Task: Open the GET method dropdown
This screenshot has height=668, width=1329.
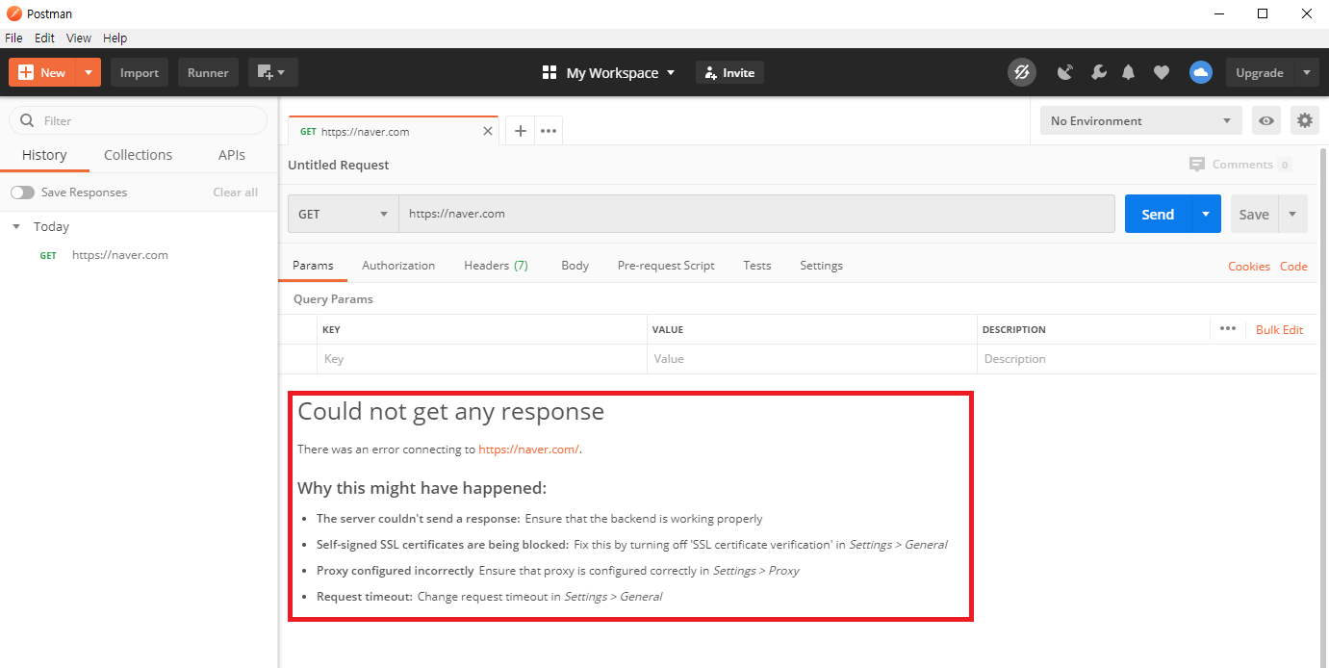Action: [x=344, y=214]
